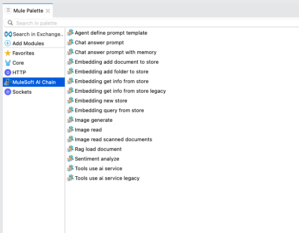Click the MuleSoft AI Chain module icon
The width and height of the screenshot is (299, 233).
pyautogui.click(x=8, y=82)
